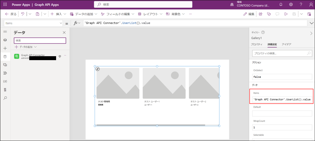Click the テスト ユーザー2 title text
315x141 pixels.
click(198, 102)
